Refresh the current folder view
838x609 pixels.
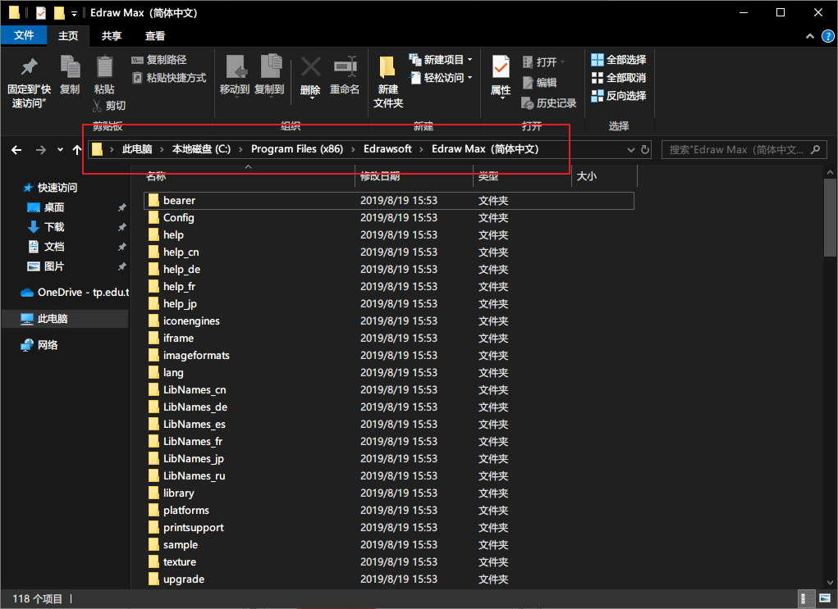(645, 150)
